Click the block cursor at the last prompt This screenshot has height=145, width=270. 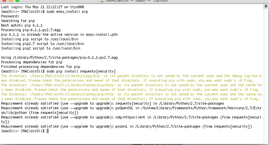point(48,131)
